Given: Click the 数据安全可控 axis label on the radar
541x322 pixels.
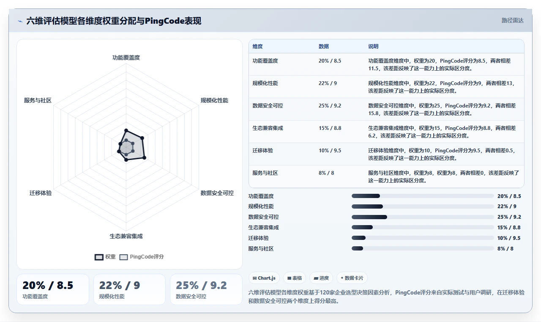Looking at the screenshot, I should click(217, 193).
